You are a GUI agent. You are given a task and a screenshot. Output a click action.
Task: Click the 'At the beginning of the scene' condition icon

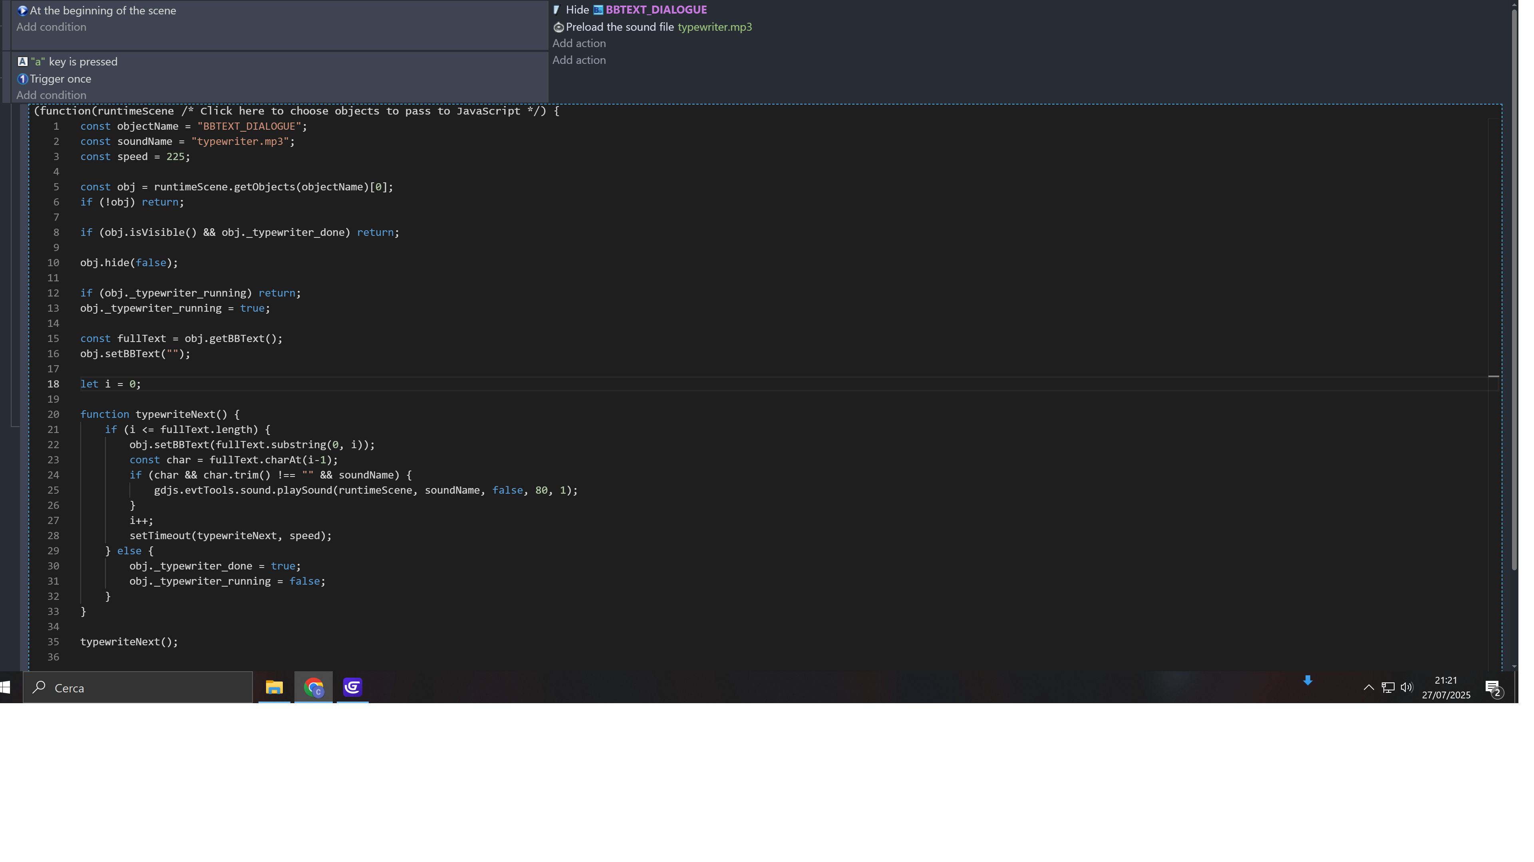[23, 11]
